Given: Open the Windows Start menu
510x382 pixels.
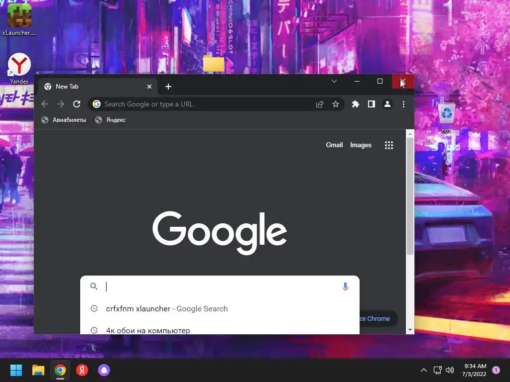Looking at the screenshot, I should [x=16, y=370].
